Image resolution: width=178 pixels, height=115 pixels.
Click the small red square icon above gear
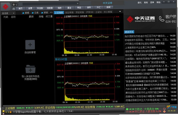164,109
